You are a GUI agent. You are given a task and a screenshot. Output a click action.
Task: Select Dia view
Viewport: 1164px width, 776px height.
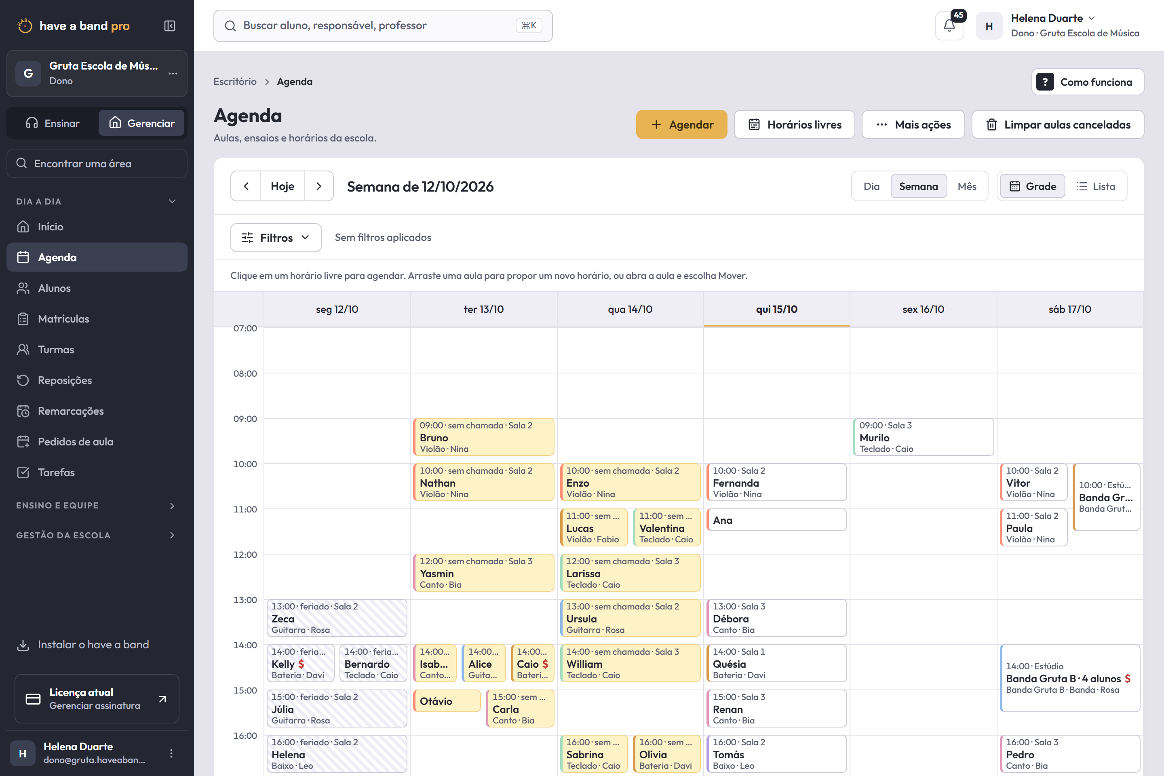click(x=871, y=186)
